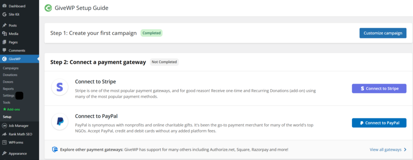Go to Posts via pin icon
The image size is (413, 160).
click(x=4, y=25)
